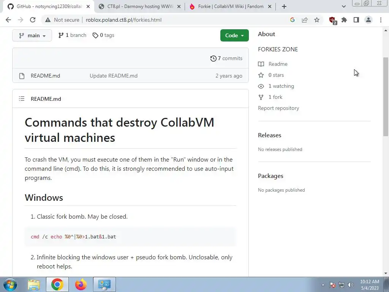Open the Readme link in About
Screen dimensions: 389x292
(273, 64)
